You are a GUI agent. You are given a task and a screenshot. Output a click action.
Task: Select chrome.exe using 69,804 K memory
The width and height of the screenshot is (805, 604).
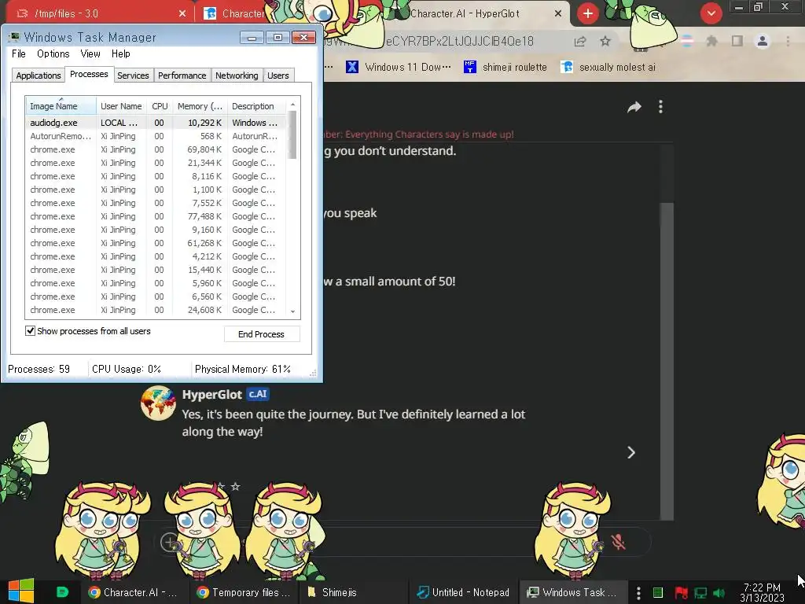(x=156, y=149)
